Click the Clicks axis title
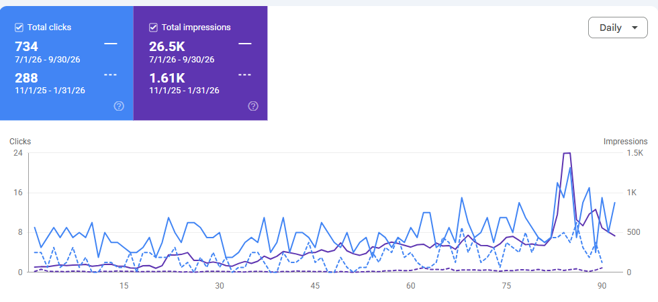 (x=20, y=142)
